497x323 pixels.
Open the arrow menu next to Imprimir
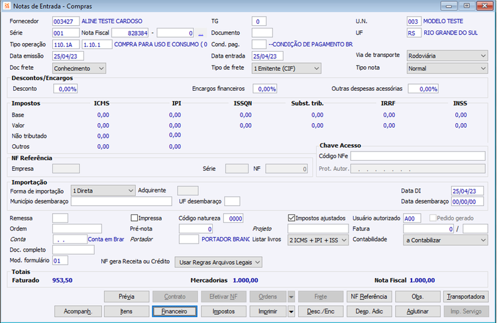click(291, 310)
